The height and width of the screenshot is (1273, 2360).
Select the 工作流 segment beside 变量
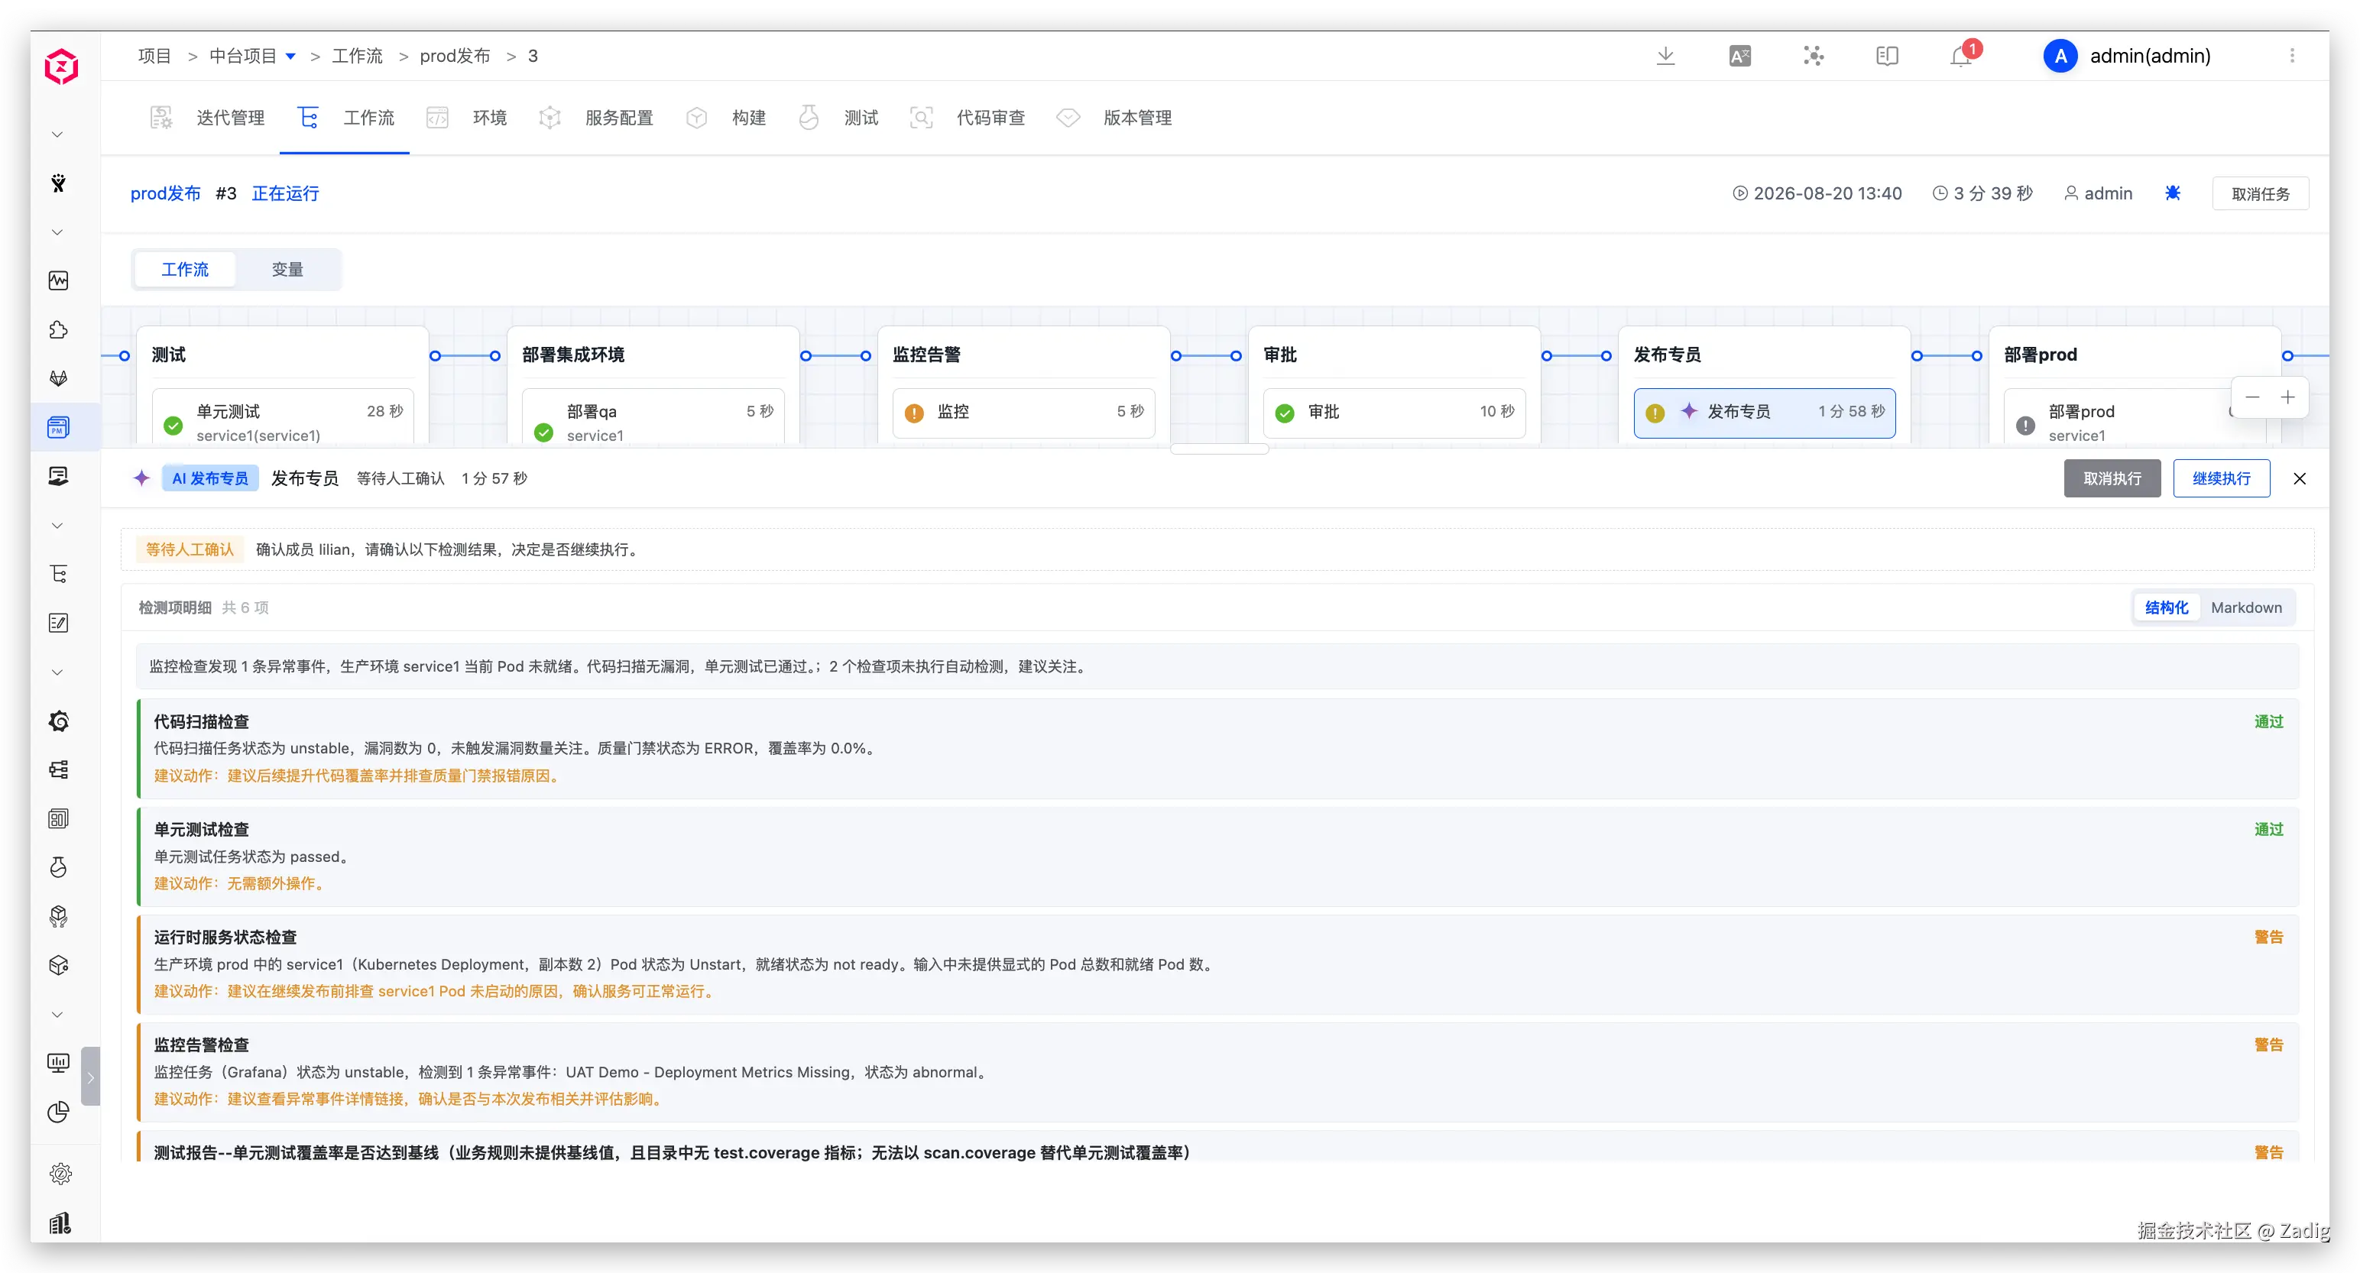(185, 269)
